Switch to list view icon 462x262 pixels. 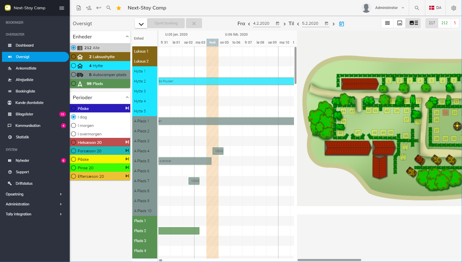387,23
